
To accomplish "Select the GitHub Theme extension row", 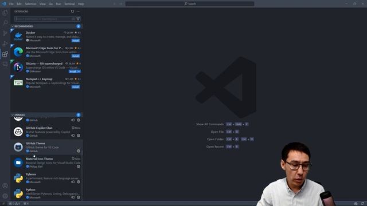I will tap(46, 147).
